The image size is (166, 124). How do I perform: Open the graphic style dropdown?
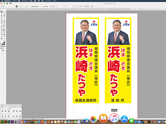tap(71, 6)
